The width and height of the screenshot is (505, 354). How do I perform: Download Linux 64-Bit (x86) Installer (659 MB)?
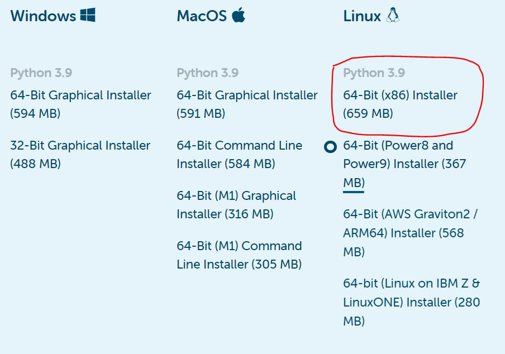click(x=400, y=104)
